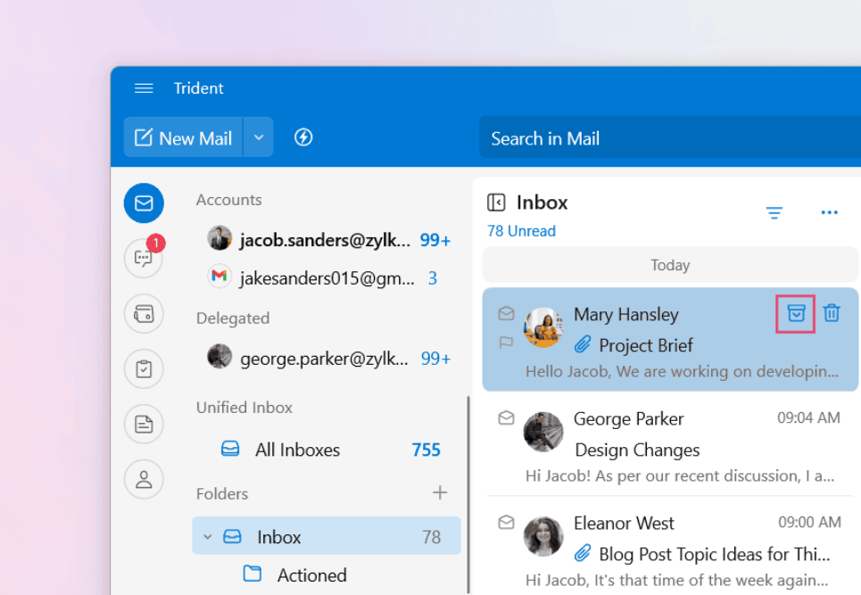861x595 pixels.
Task: Click the plus icon to add a folder
Action: [440, 492]
